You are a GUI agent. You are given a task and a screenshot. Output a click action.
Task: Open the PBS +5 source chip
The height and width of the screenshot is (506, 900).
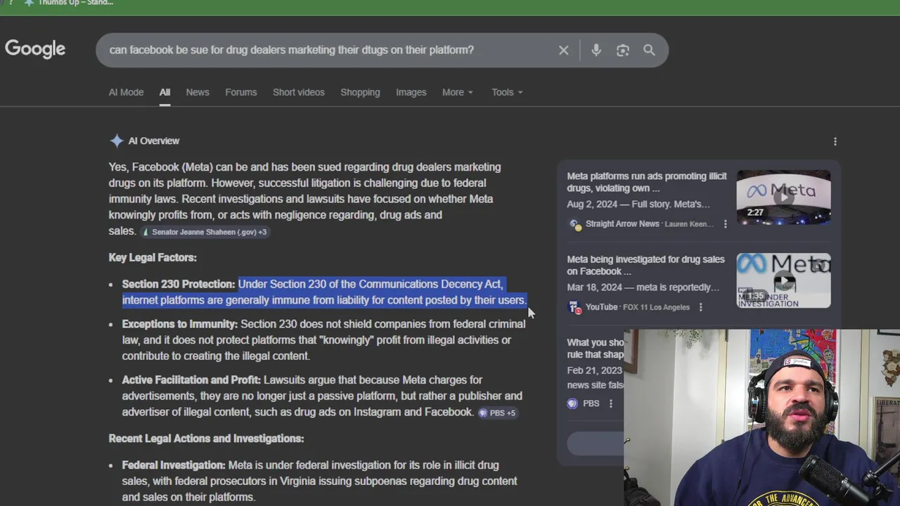(498, 413)
